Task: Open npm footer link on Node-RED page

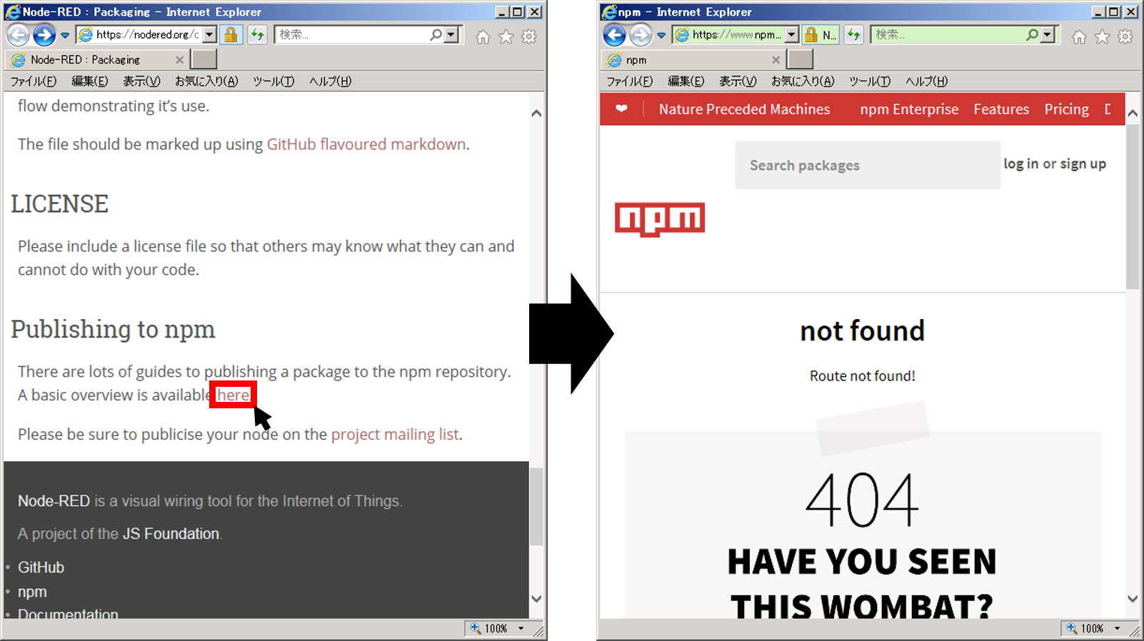Action: 32,592
